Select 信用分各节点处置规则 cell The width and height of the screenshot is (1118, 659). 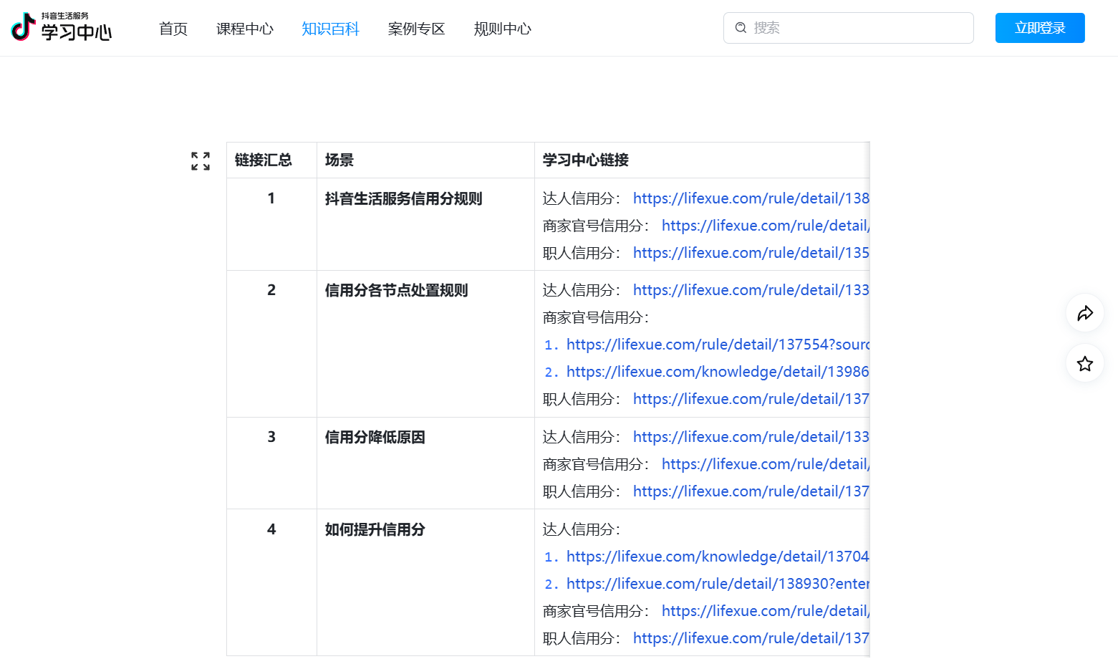[x=425, y=344]
